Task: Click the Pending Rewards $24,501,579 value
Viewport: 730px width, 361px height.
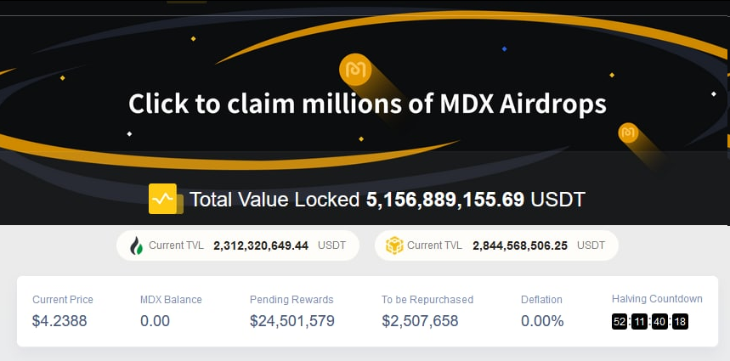Action: [x=291, y=321]
